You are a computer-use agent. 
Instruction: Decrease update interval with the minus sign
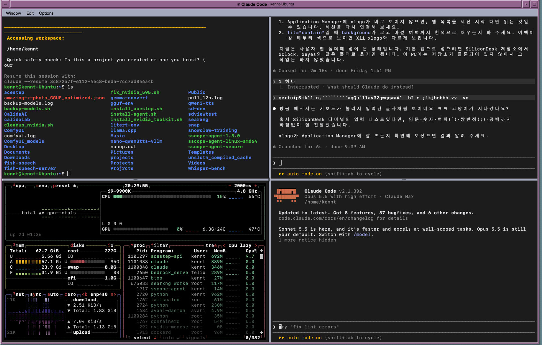229,186
